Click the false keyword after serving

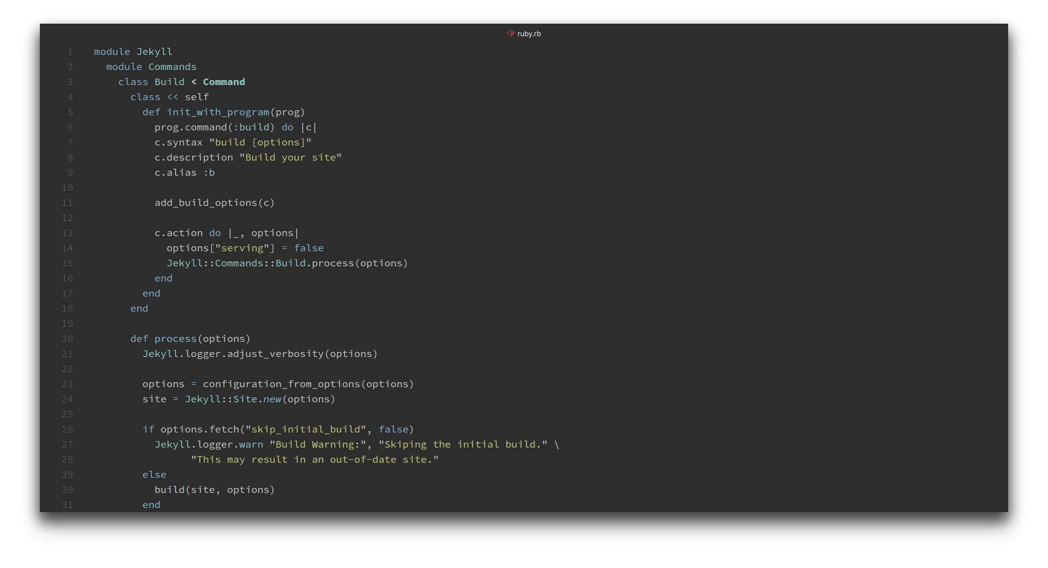[309, 248]
